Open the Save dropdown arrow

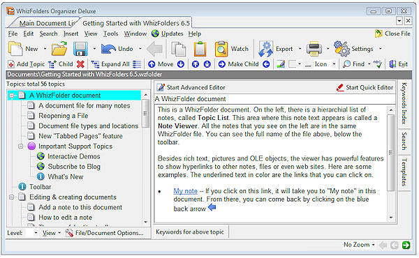[x=94, y=49]
